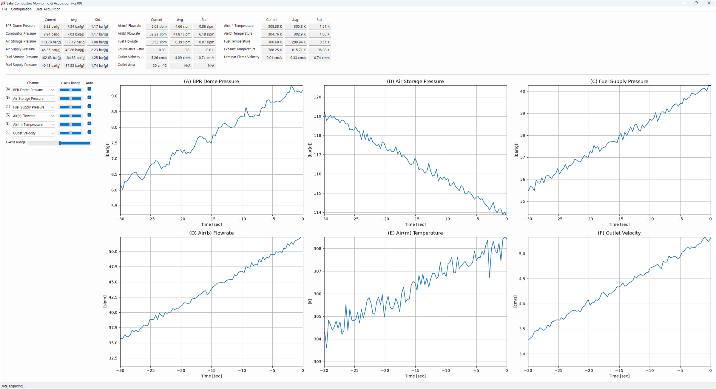Toggle Auto checkbox for channel (B)
The width and height of the screenshot is (716, 389).
tap(89, 97)
